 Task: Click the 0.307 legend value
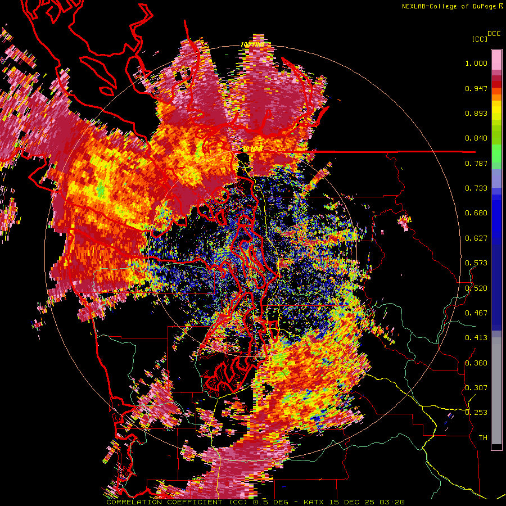point(476,387)
